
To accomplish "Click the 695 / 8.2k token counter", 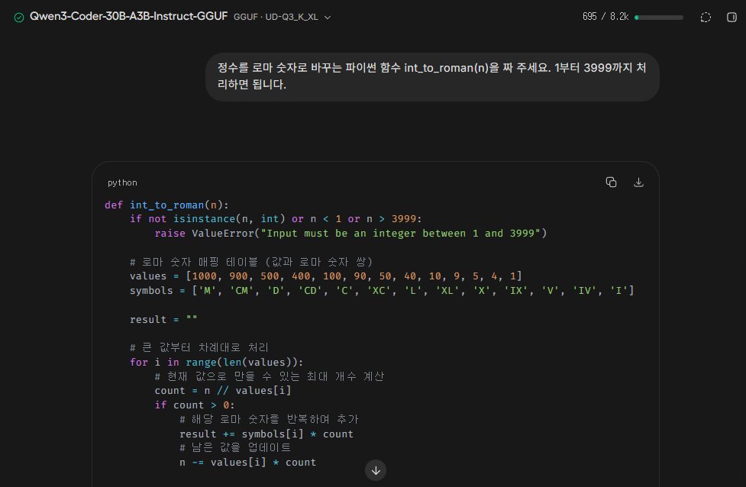I will (x=606, y=17).
